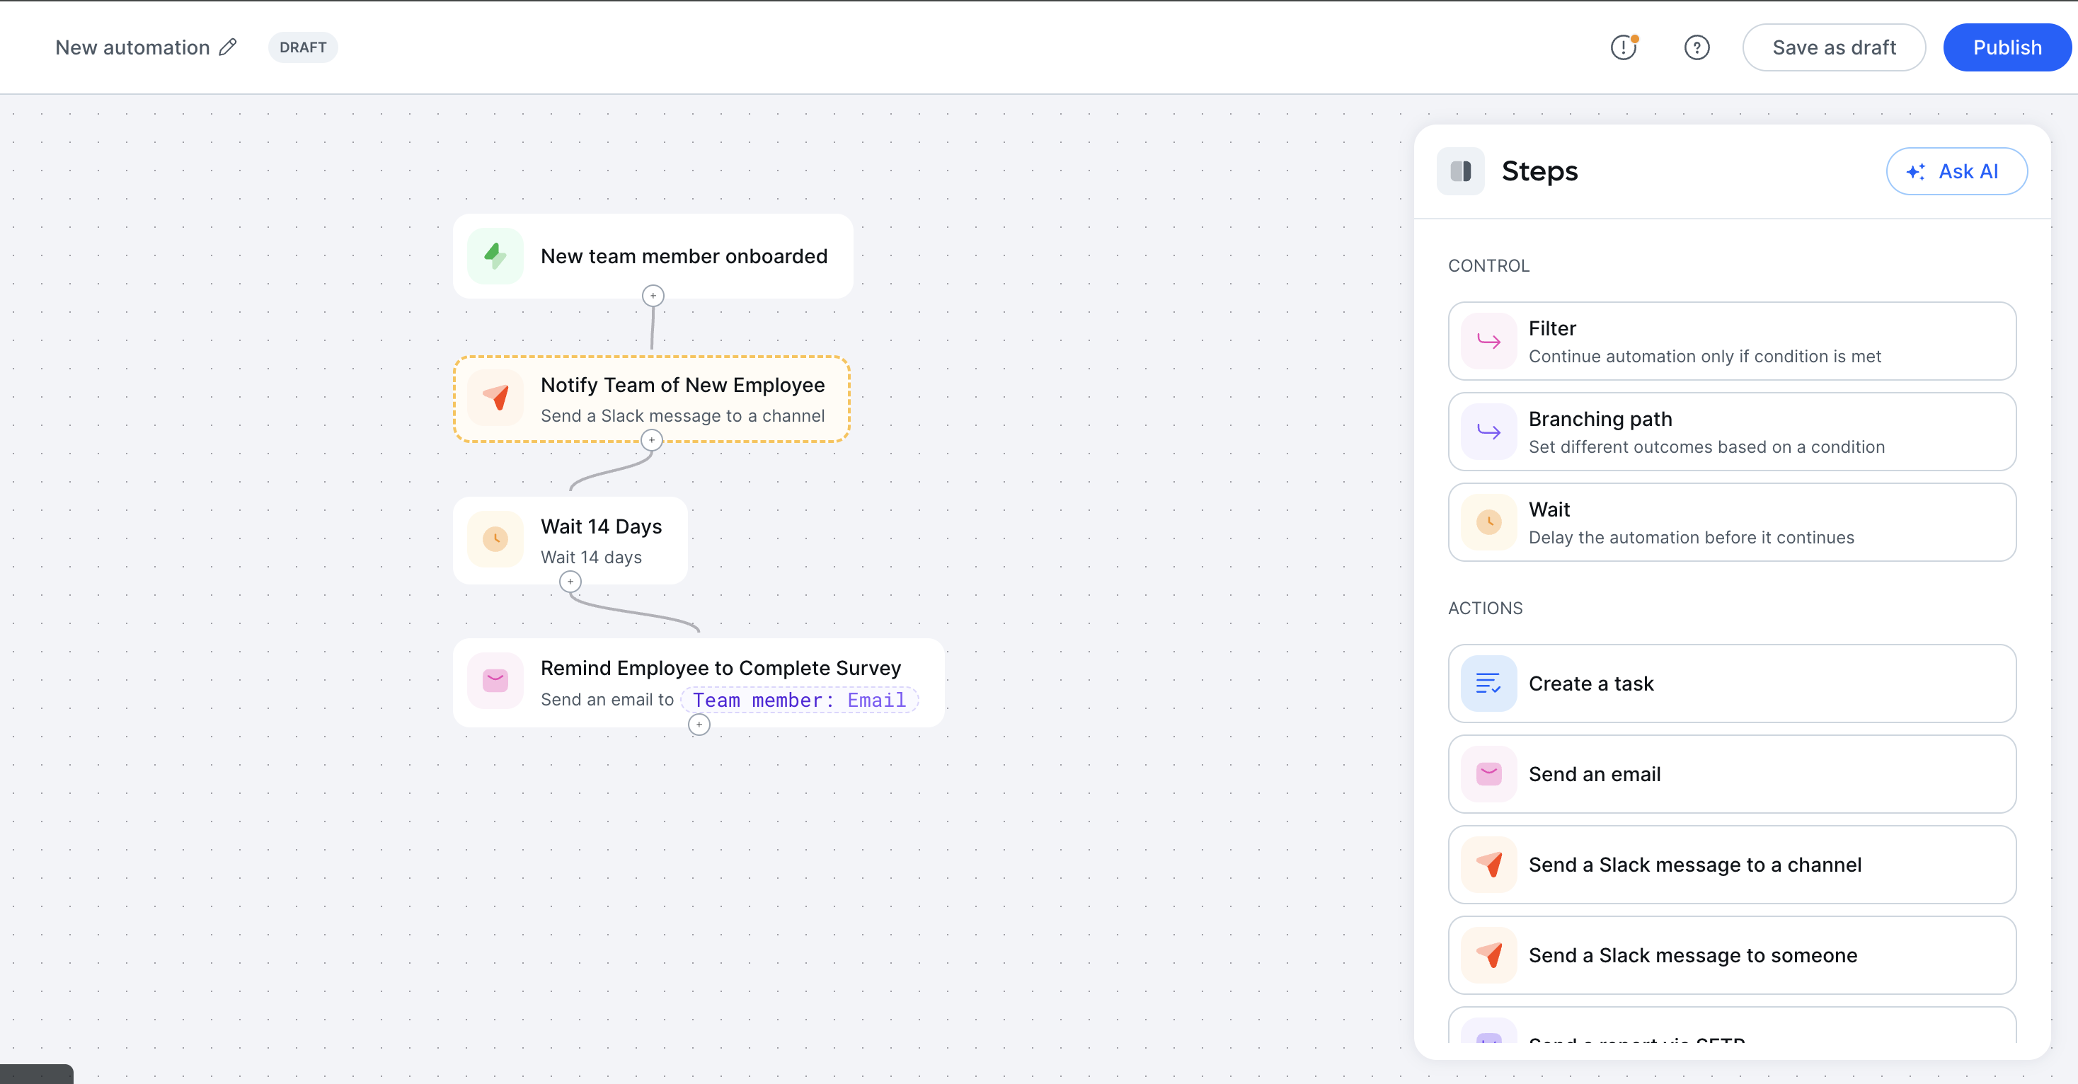Add step after New team member onboarded
Screen dimensions: 2078x1084
click(653, 296)
